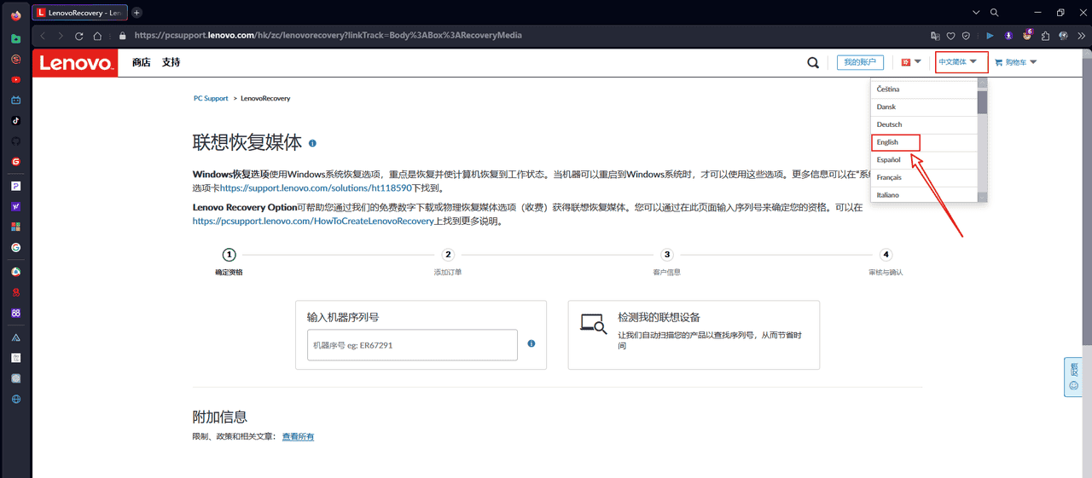
Task: Expand the 购物车 cart dropdown
Action: 1016,62
